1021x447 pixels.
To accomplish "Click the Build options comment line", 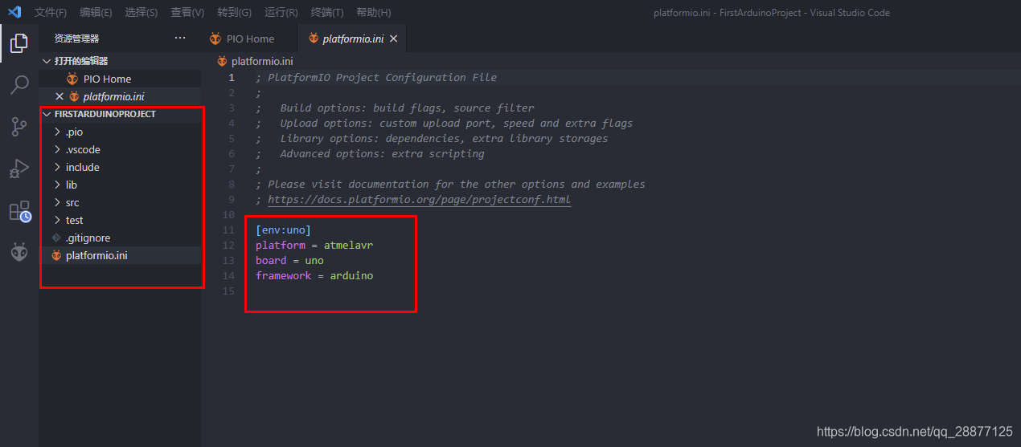I will point(395,108).
